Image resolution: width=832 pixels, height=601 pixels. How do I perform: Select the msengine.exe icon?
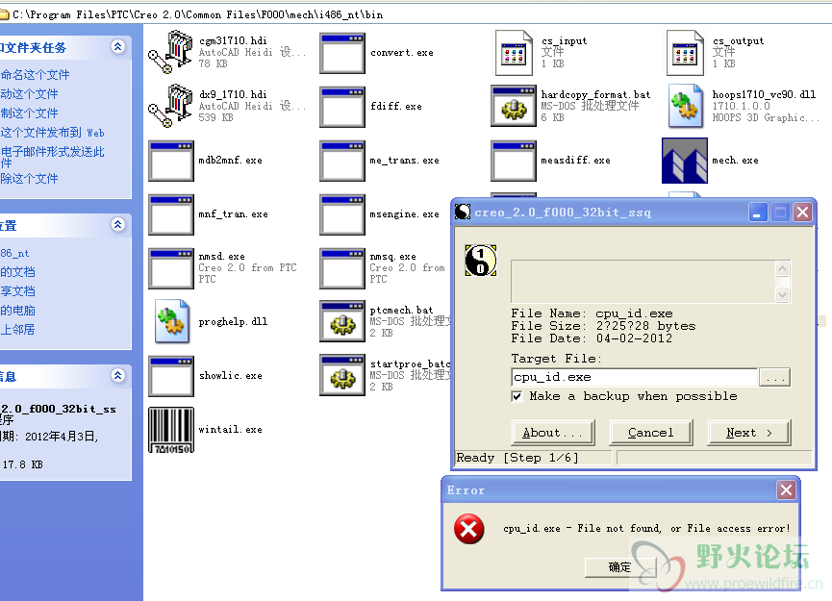(342, 214)
